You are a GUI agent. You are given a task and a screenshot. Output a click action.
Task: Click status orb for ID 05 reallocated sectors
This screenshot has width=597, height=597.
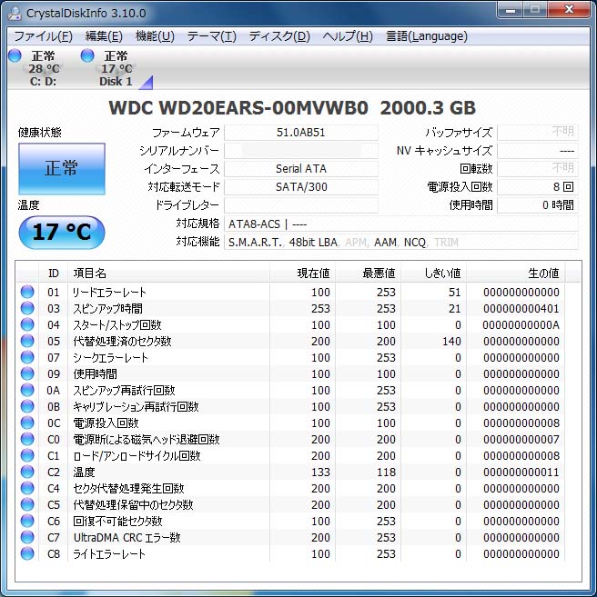tap(27, 342)
